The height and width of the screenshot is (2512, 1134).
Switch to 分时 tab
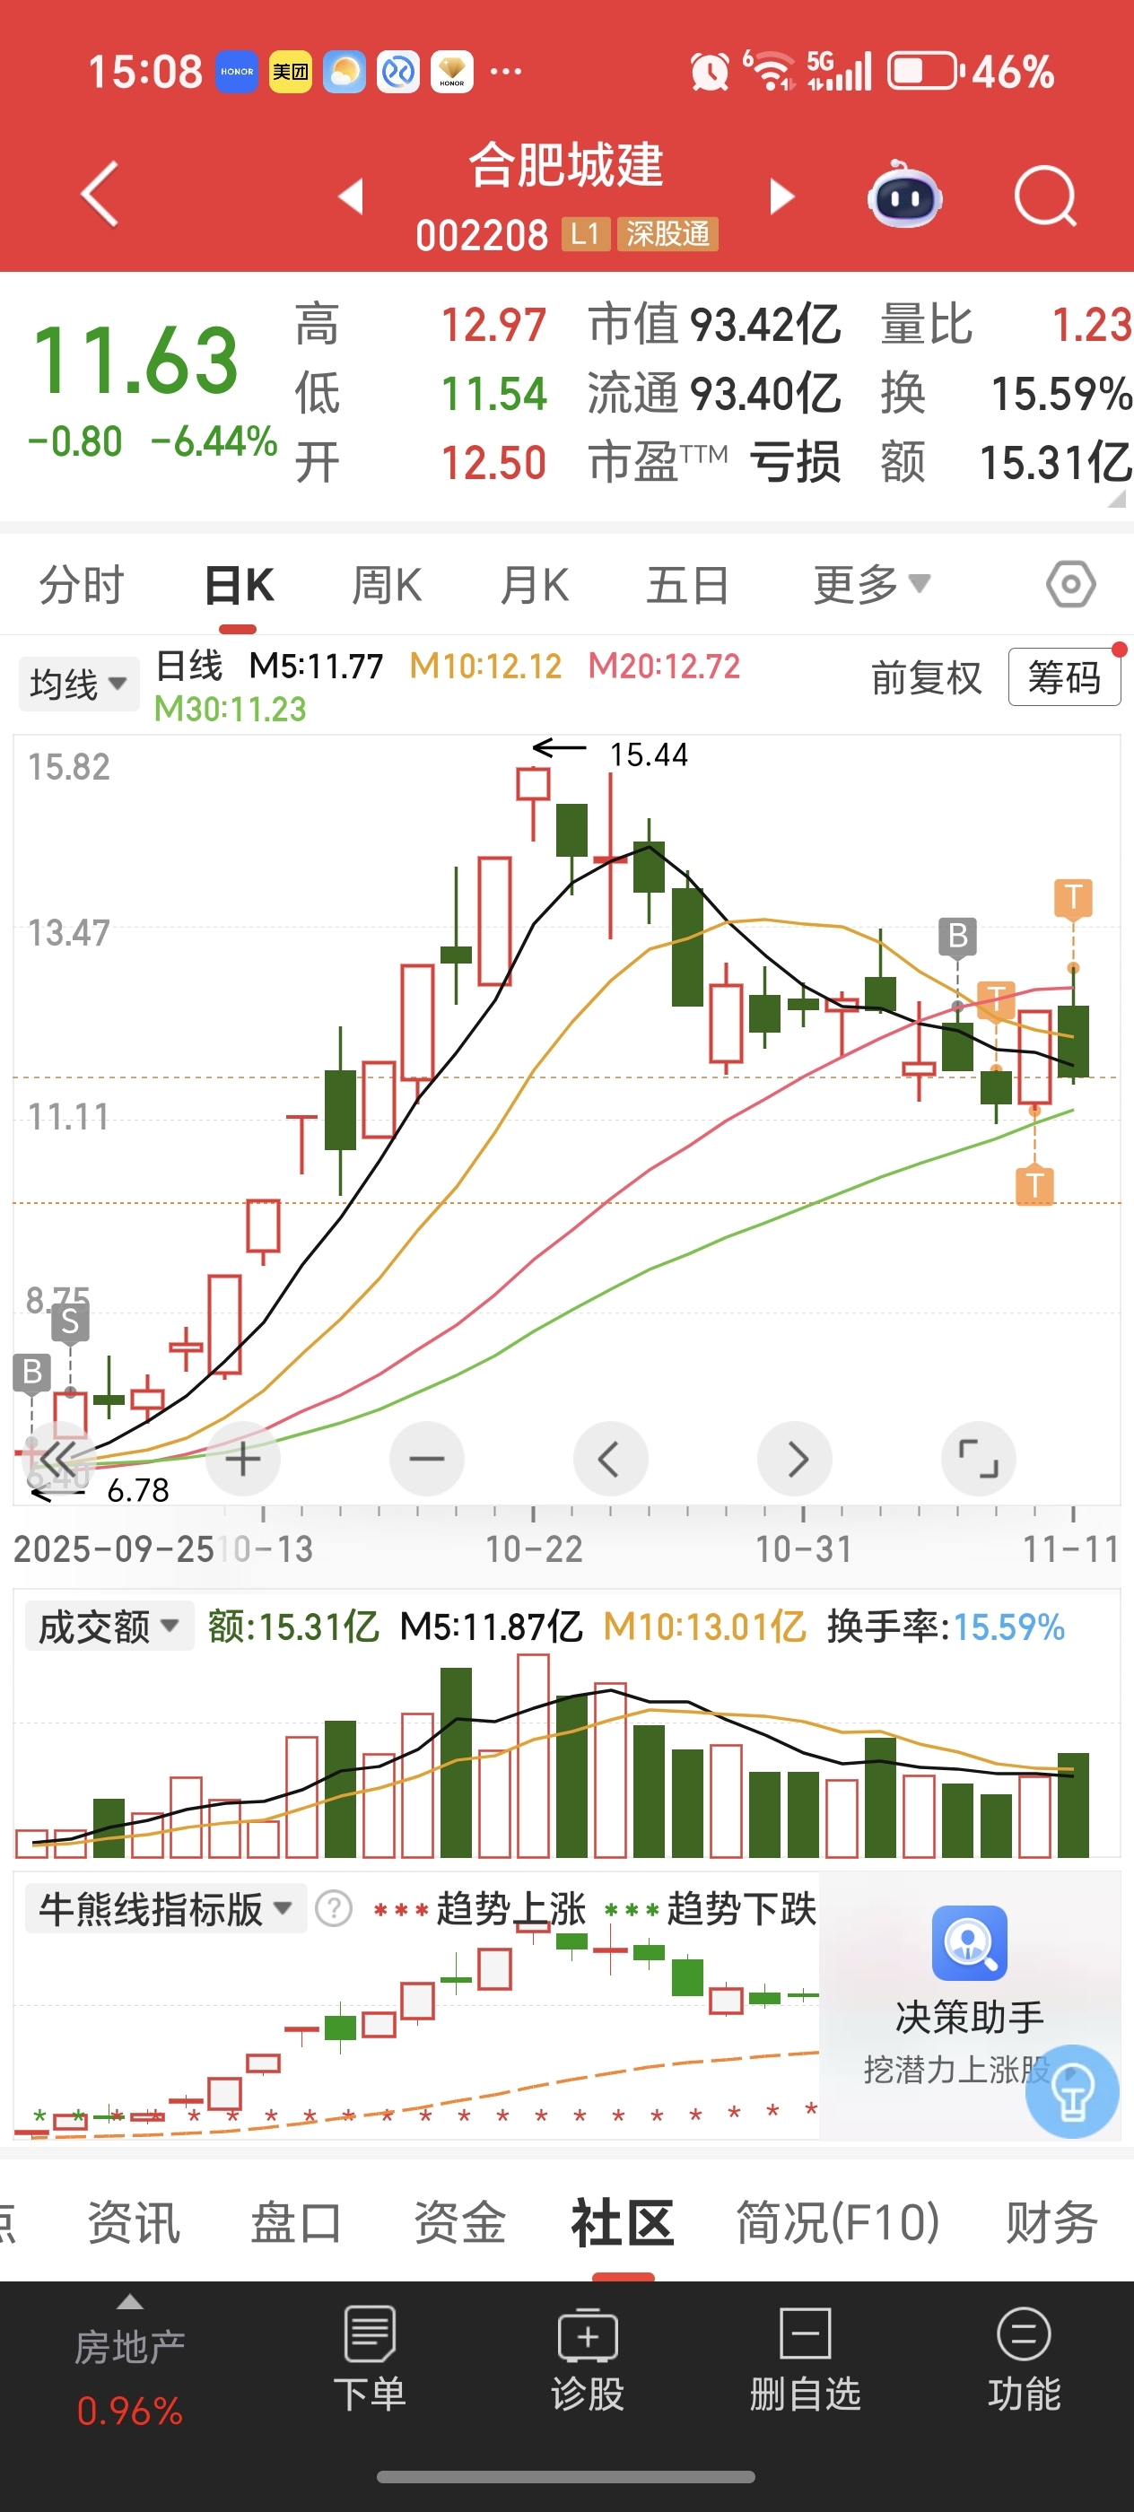[x=81, y=585]
